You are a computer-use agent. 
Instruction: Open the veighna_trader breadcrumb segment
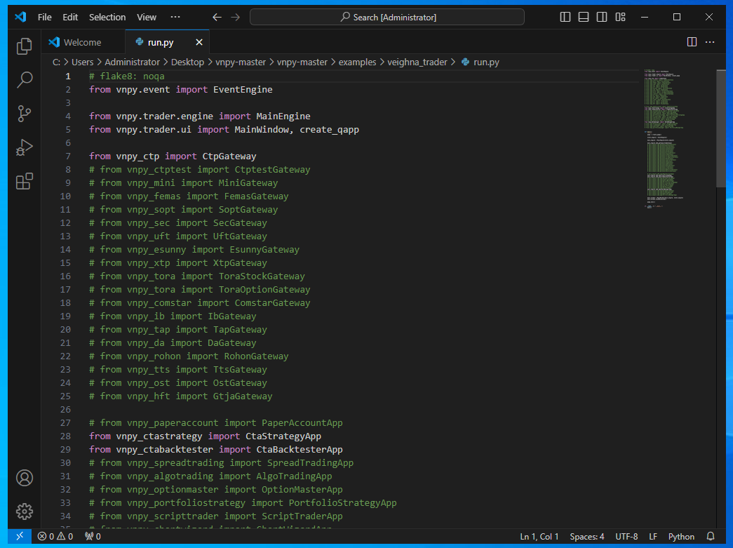[x=417, y=62]
